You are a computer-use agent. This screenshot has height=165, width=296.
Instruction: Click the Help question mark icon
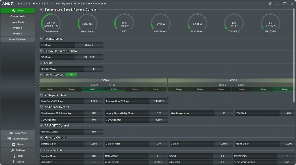coord(14,156)
